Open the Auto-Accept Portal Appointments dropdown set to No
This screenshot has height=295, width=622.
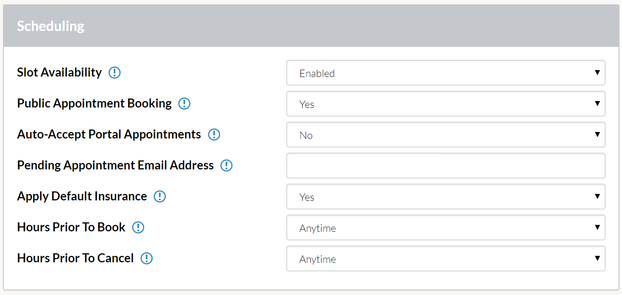point(446,135)
